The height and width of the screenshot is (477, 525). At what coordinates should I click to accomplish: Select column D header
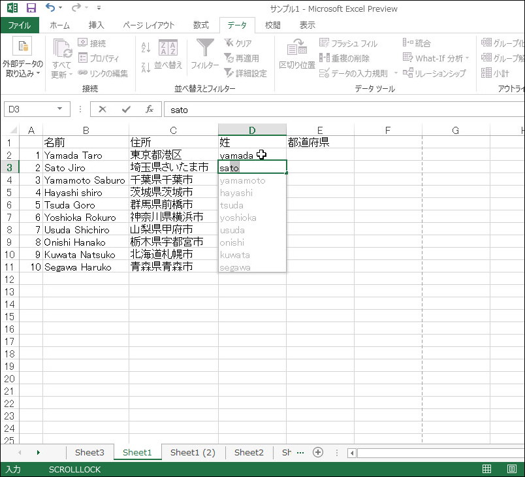coord(252,130)
